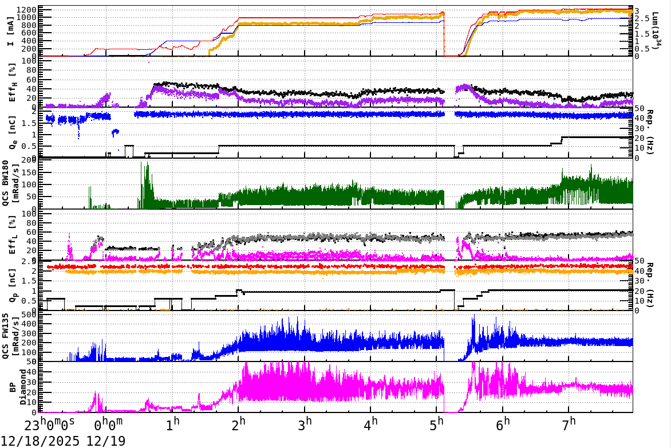The image size is (671, 448).
Task: Click the "1200" tick on I axis
Action: click(27, 10)
